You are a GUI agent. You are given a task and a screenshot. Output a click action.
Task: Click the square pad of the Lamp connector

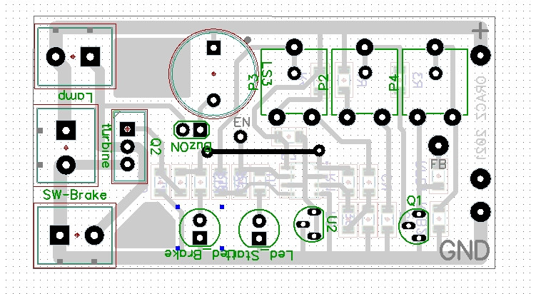pyautogui.click(x=90, y=57)
